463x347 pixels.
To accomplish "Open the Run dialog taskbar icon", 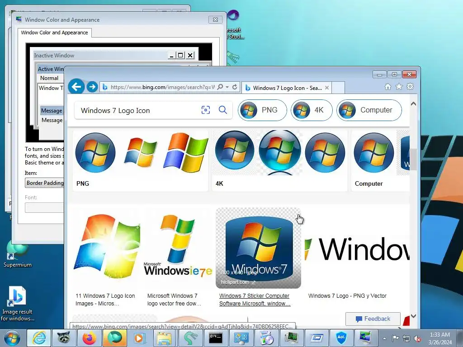I will [317, 338].
